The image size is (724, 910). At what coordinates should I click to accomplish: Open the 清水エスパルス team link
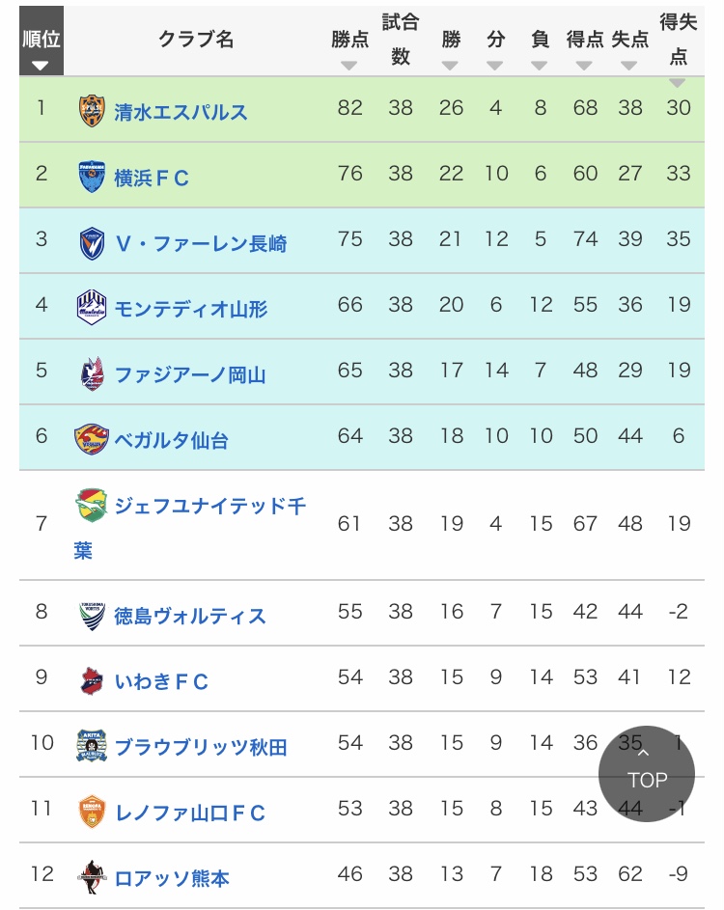click(181, 112)
